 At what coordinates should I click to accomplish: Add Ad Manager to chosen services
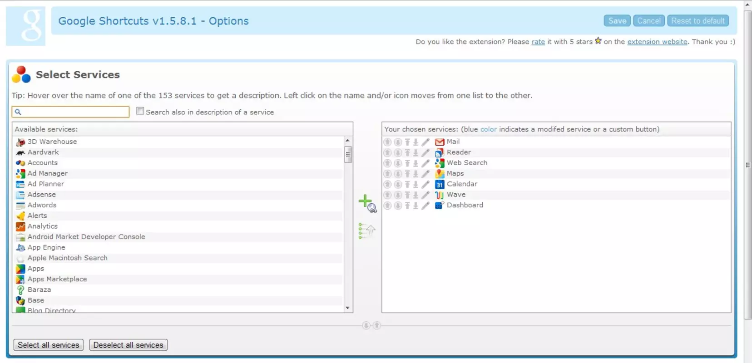coord(48,173)
